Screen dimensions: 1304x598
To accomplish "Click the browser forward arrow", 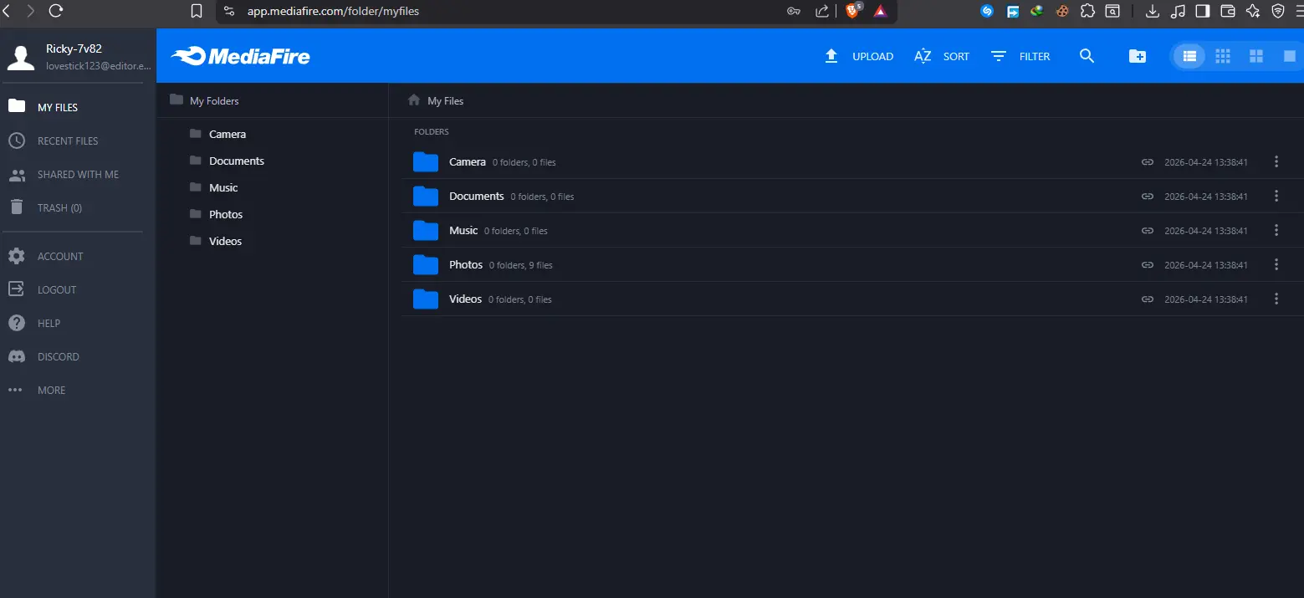I will tap(31, 11).
